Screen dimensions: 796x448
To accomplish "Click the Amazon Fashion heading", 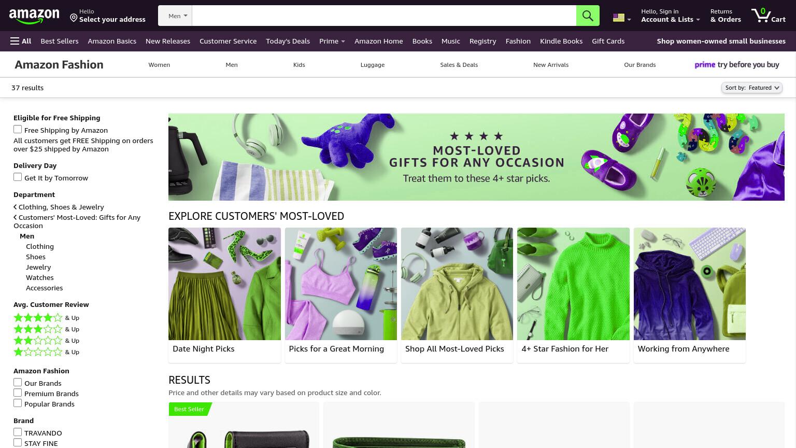I will [59, 65].
